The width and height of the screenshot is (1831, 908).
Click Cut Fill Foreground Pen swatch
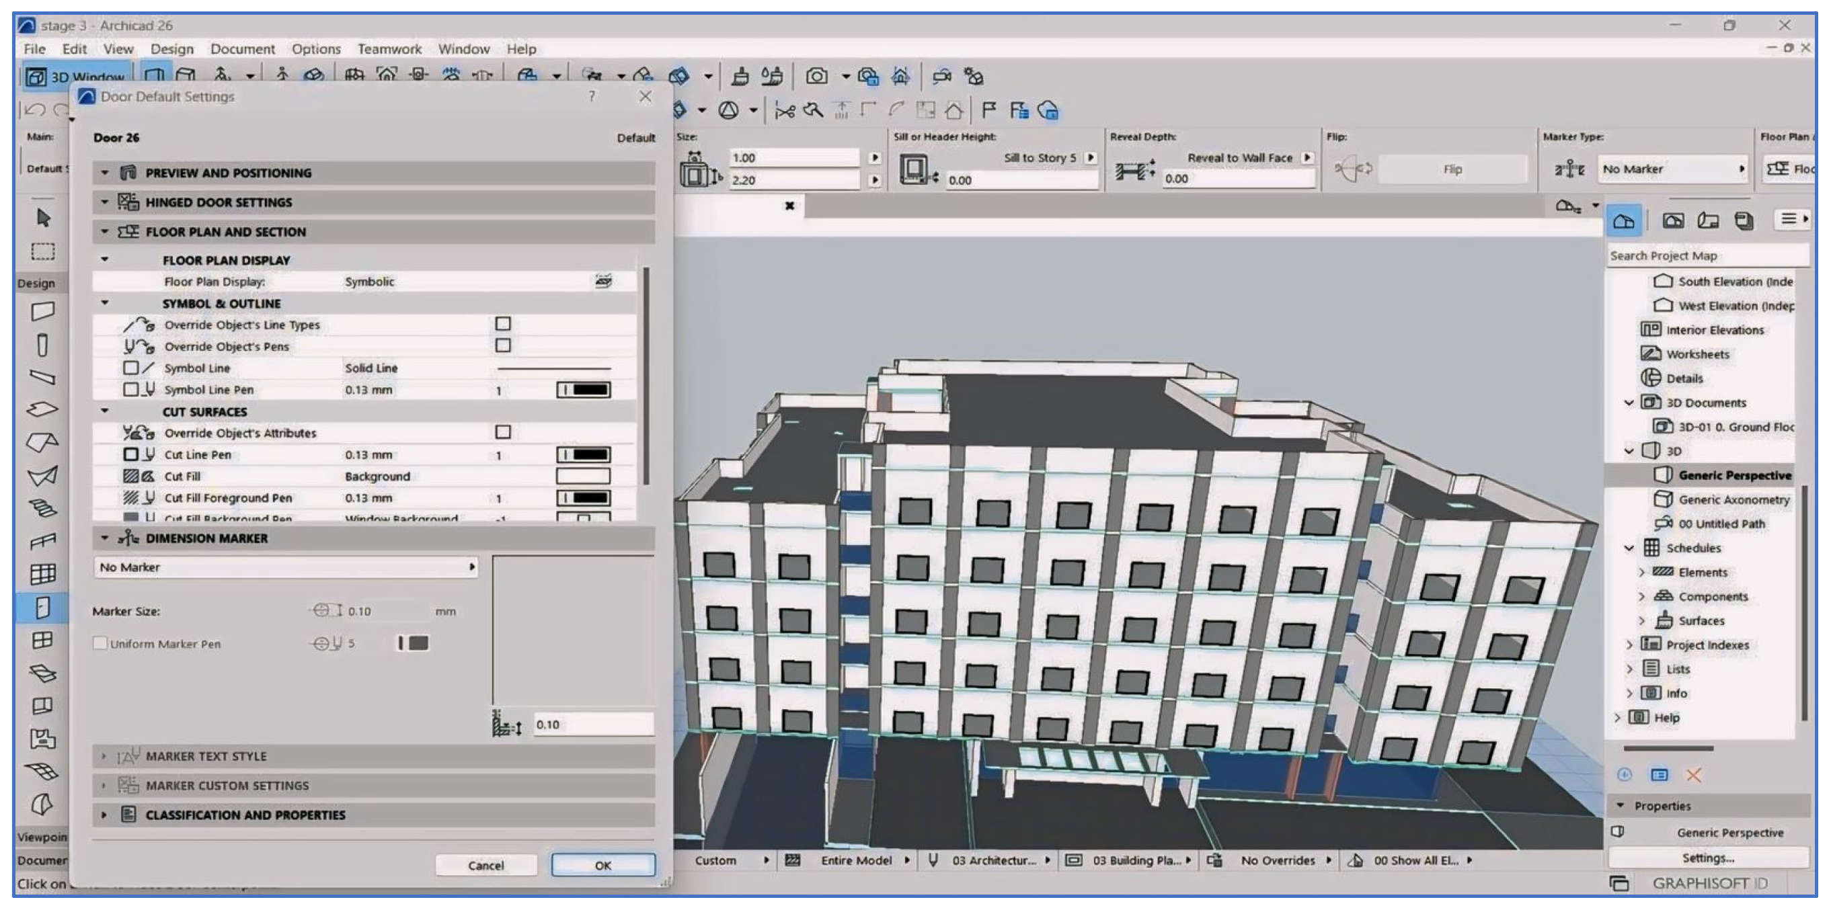click(x=584, y=498)
